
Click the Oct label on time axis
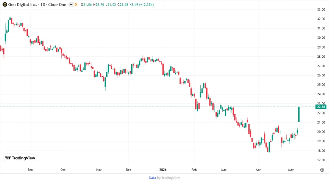(x=63, y=170)
